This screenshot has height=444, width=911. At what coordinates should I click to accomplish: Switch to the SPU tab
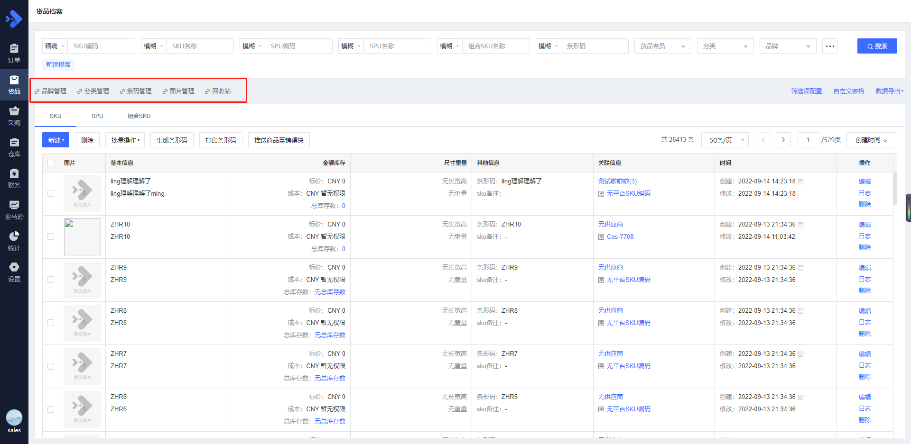pyautogui.click(x=97, y=116)
